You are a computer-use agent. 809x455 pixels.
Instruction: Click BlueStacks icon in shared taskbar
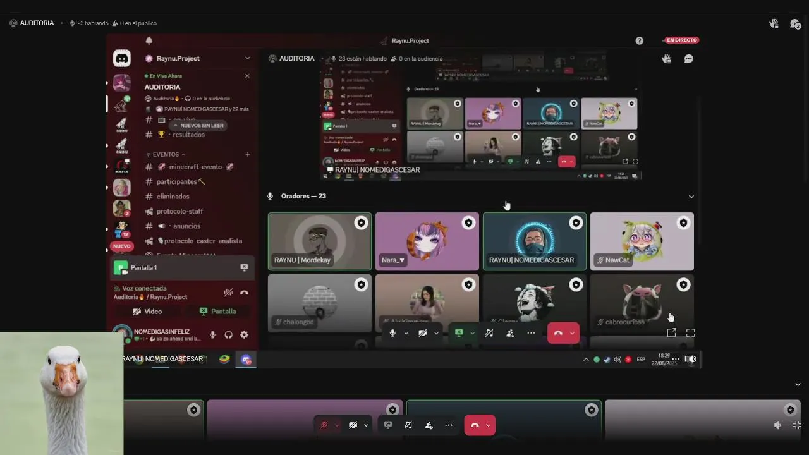(224, 359)
